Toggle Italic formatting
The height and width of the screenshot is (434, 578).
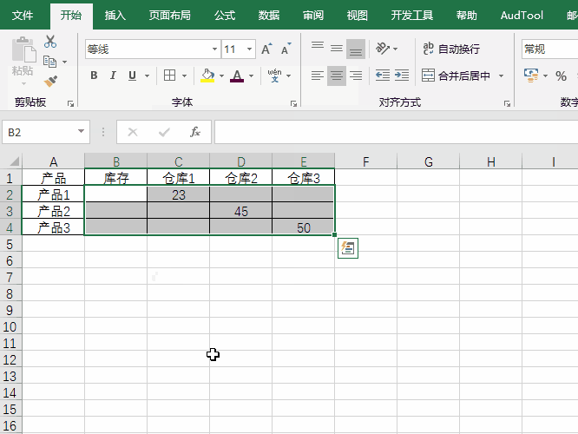pyautogui.click(x=113, y=76)
